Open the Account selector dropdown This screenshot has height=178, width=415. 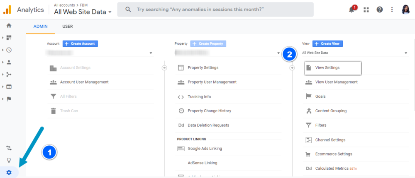pyautogui.click(x=100, y=53)
